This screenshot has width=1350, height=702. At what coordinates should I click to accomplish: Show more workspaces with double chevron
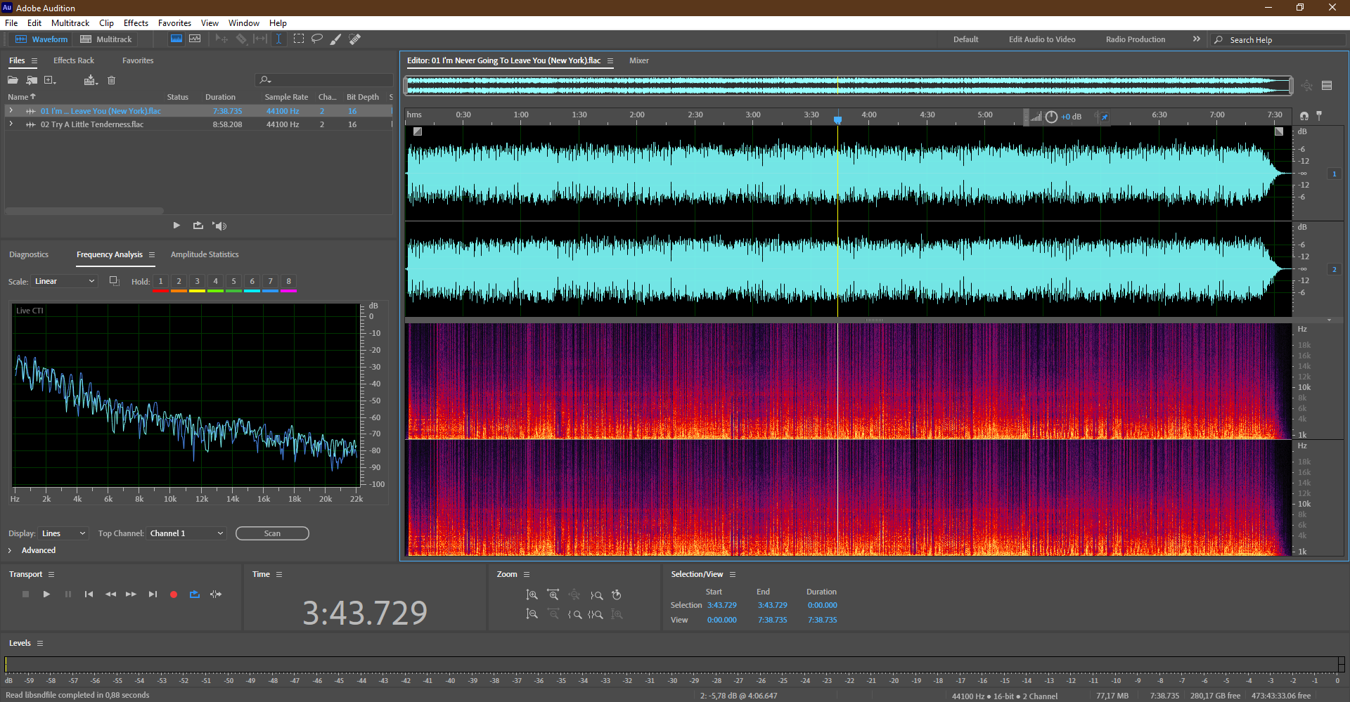pyautogui.click(x=1197, y=39)
